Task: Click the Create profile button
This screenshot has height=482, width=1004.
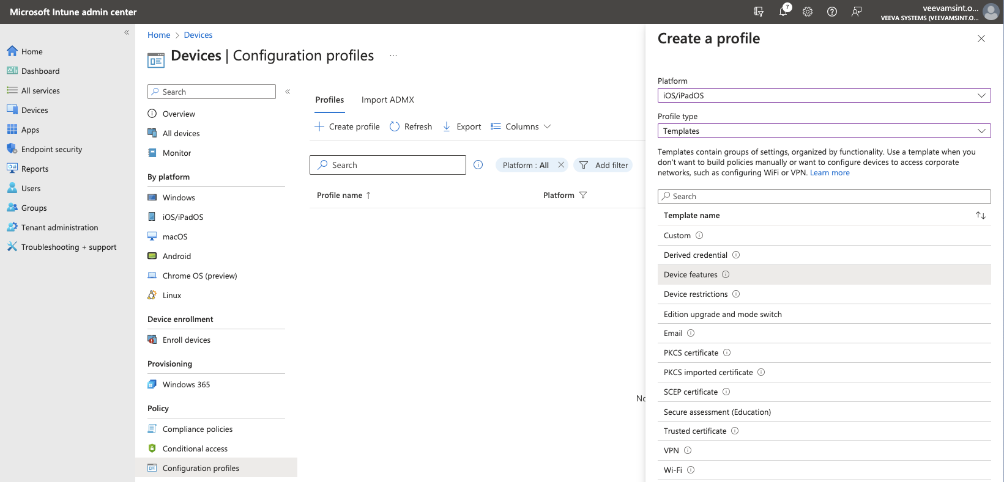Action: point(347,126)
